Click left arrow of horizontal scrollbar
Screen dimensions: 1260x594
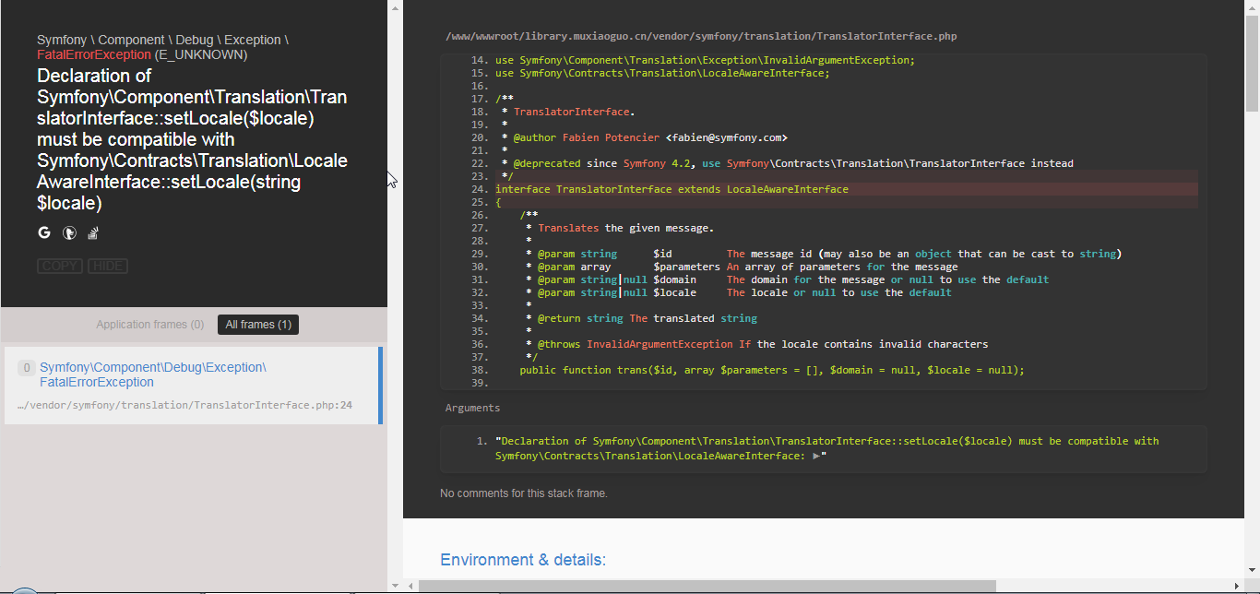point(410,586)
